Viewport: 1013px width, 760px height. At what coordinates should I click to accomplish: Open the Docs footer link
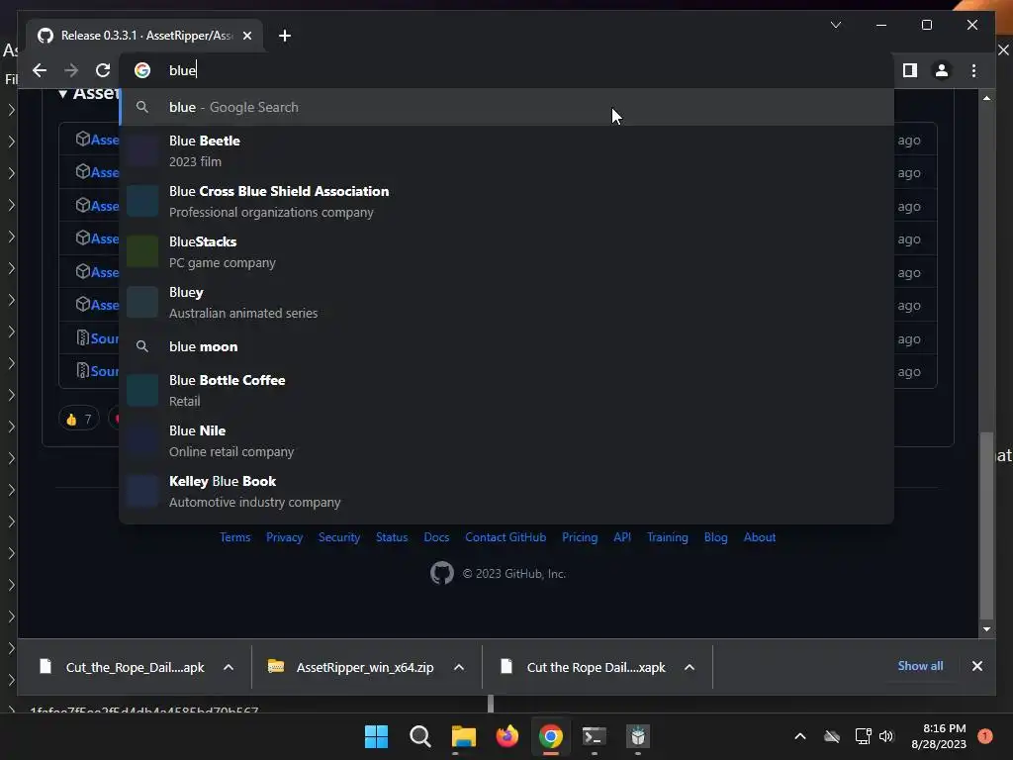436,537
